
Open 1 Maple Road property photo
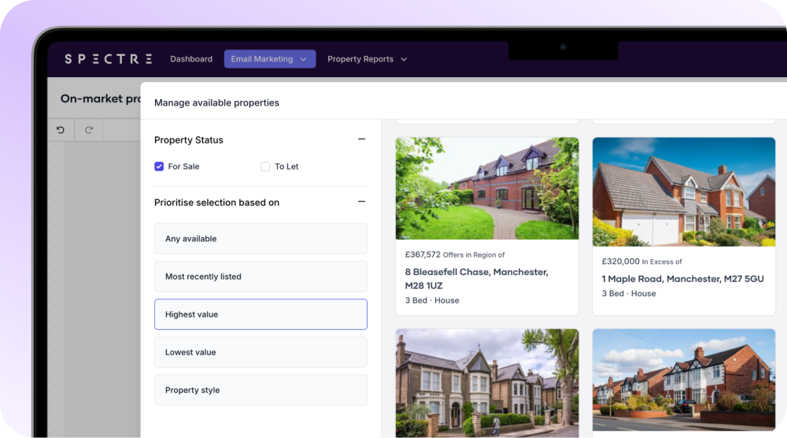coord(684,192)
